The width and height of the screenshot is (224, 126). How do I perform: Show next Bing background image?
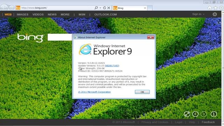click(204, 114)
